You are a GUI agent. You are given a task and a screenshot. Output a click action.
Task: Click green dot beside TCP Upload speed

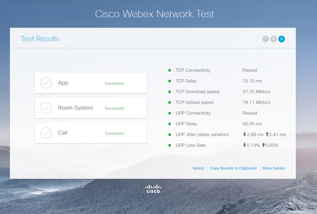tap(170, 102)
